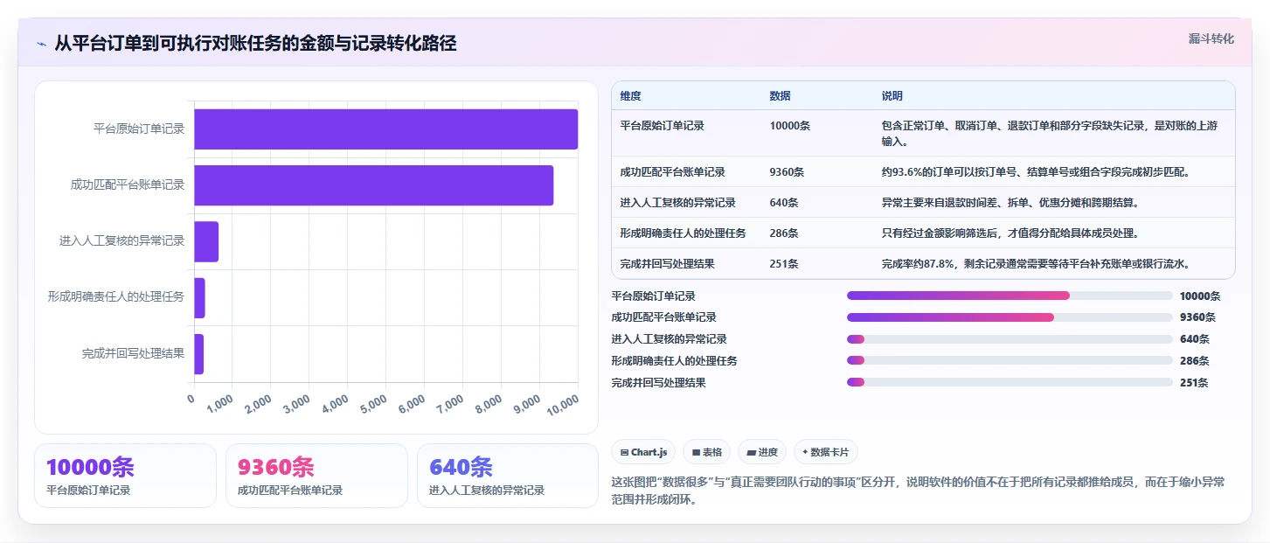
Task: Click the table cell 286条
Action: point(784,233)
